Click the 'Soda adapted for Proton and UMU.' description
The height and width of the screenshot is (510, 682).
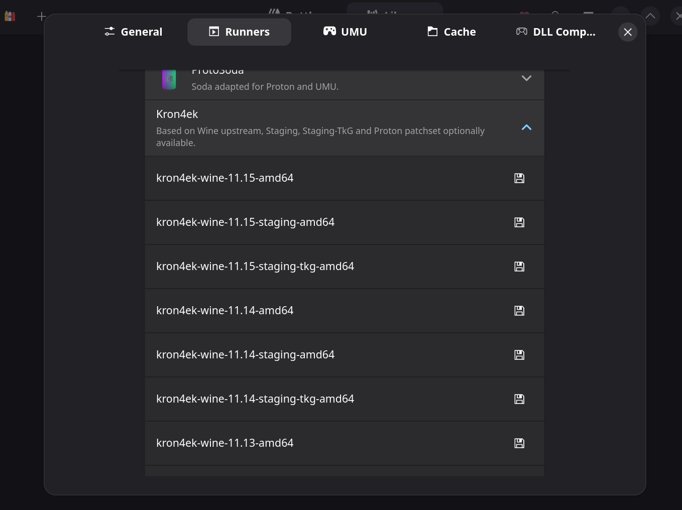(x=265, y=87)
